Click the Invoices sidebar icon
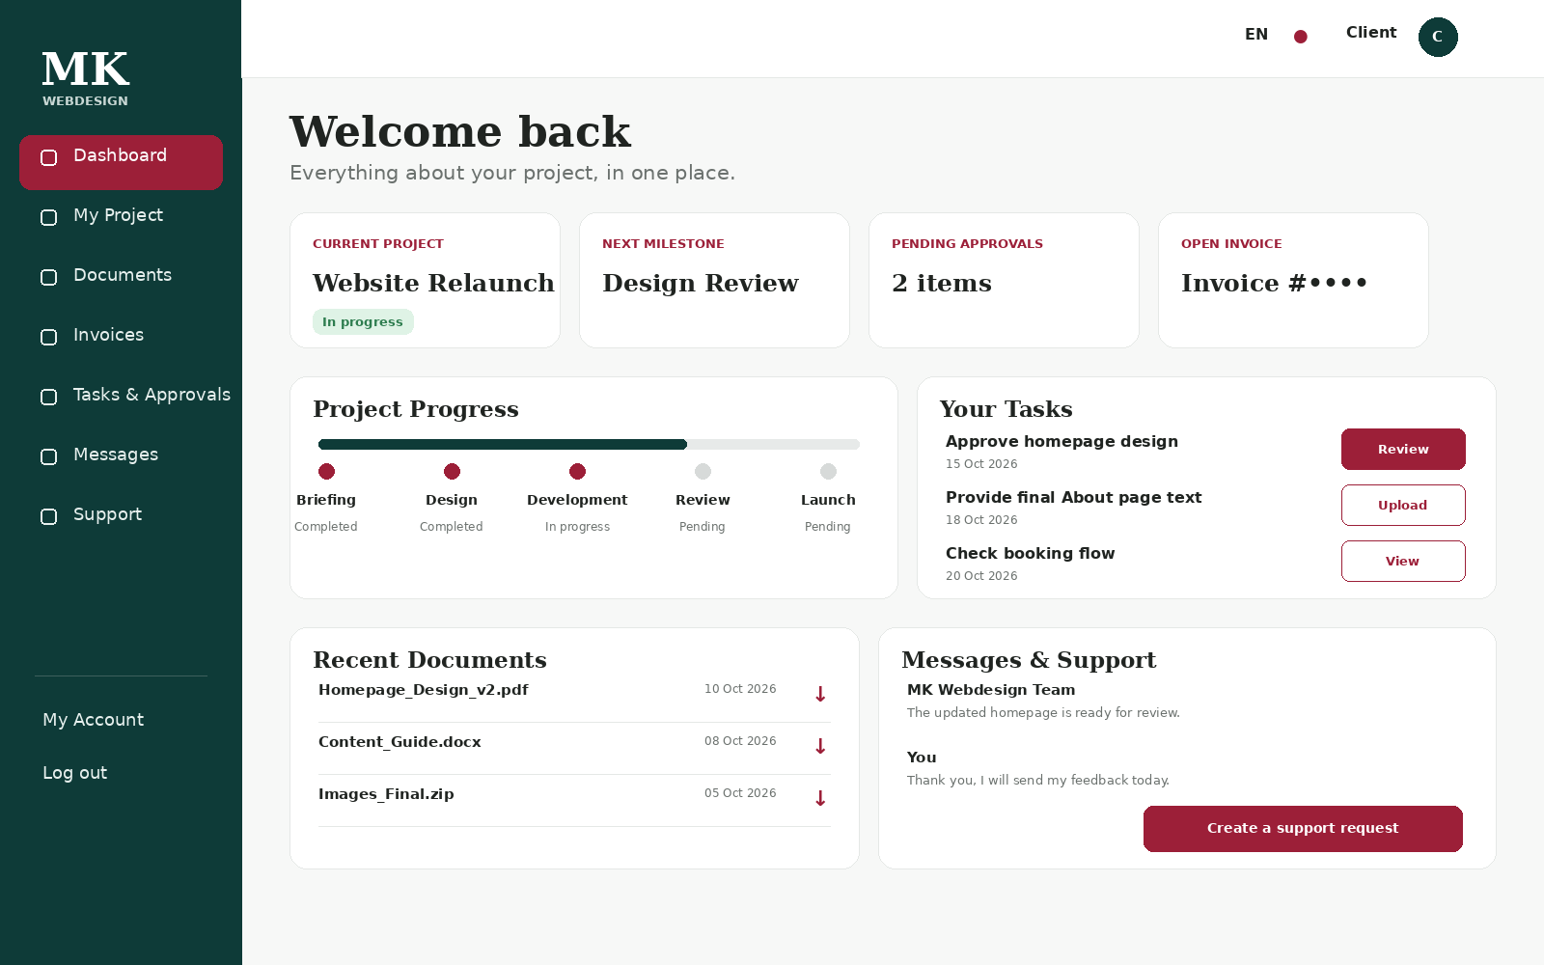This screenshot has height=965, width=1544. tap(49, 337)
